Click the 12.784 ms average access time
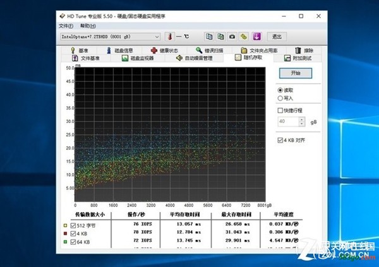The height and width of the screenshot is (267, 379). (189, 232)
